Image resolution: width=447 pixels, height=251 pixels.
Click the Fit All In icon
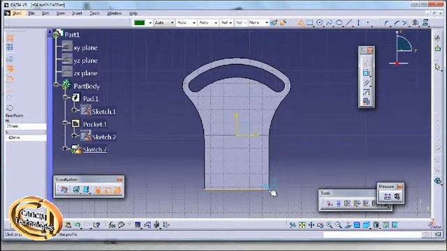point(302,225)
